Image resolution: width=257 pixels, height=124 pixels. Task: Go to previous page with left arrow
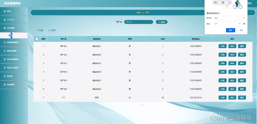[x=139, y=105]
